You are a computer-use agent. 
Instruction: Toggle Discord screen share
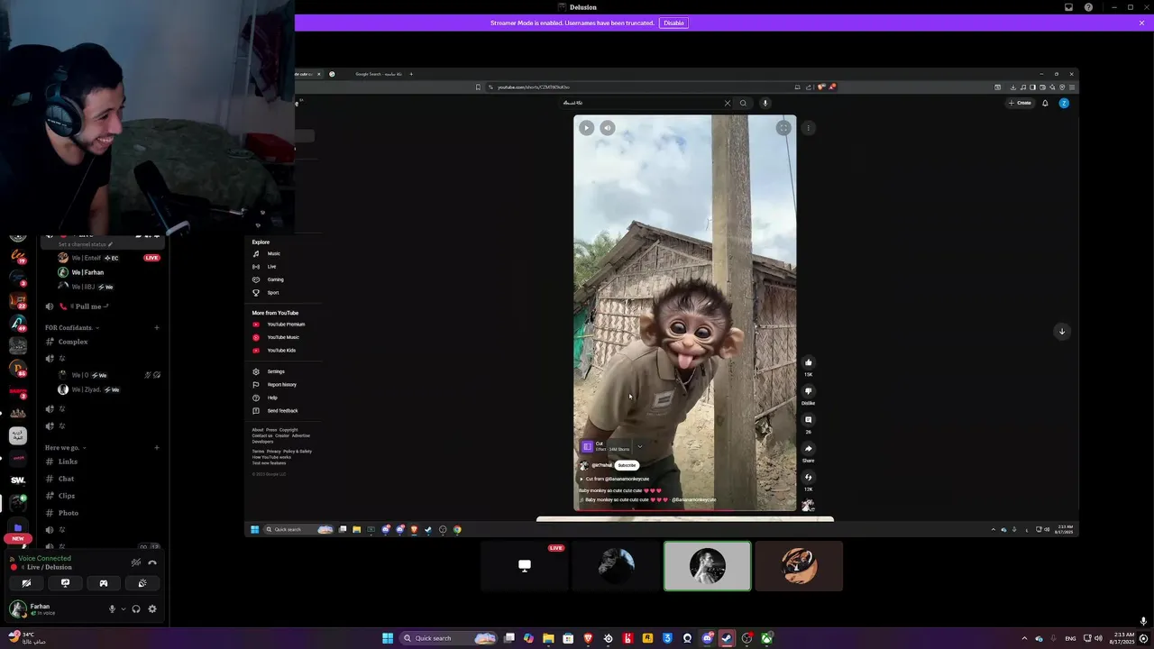click(x=65, y=583)
